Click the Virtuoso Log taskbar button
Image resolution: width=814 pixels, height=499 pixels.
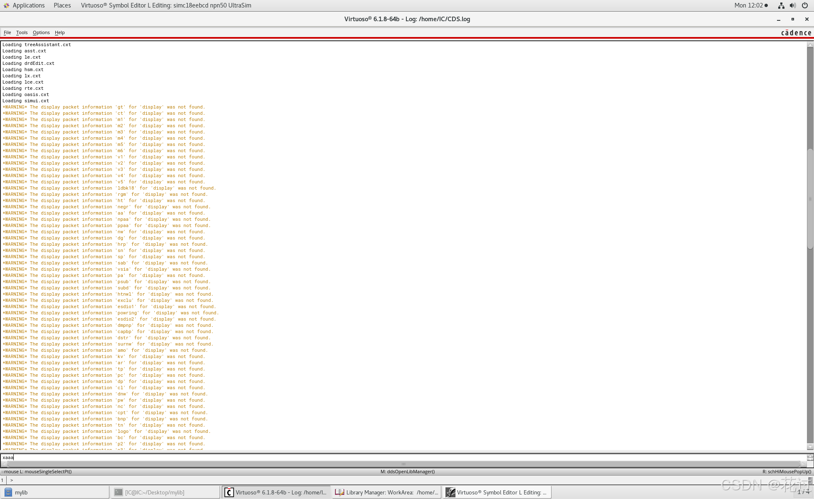click(276, 492)
